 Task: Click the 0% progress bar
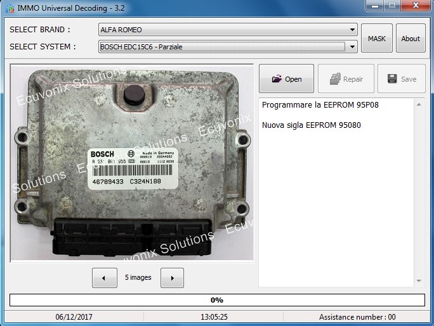coord(217,300)
